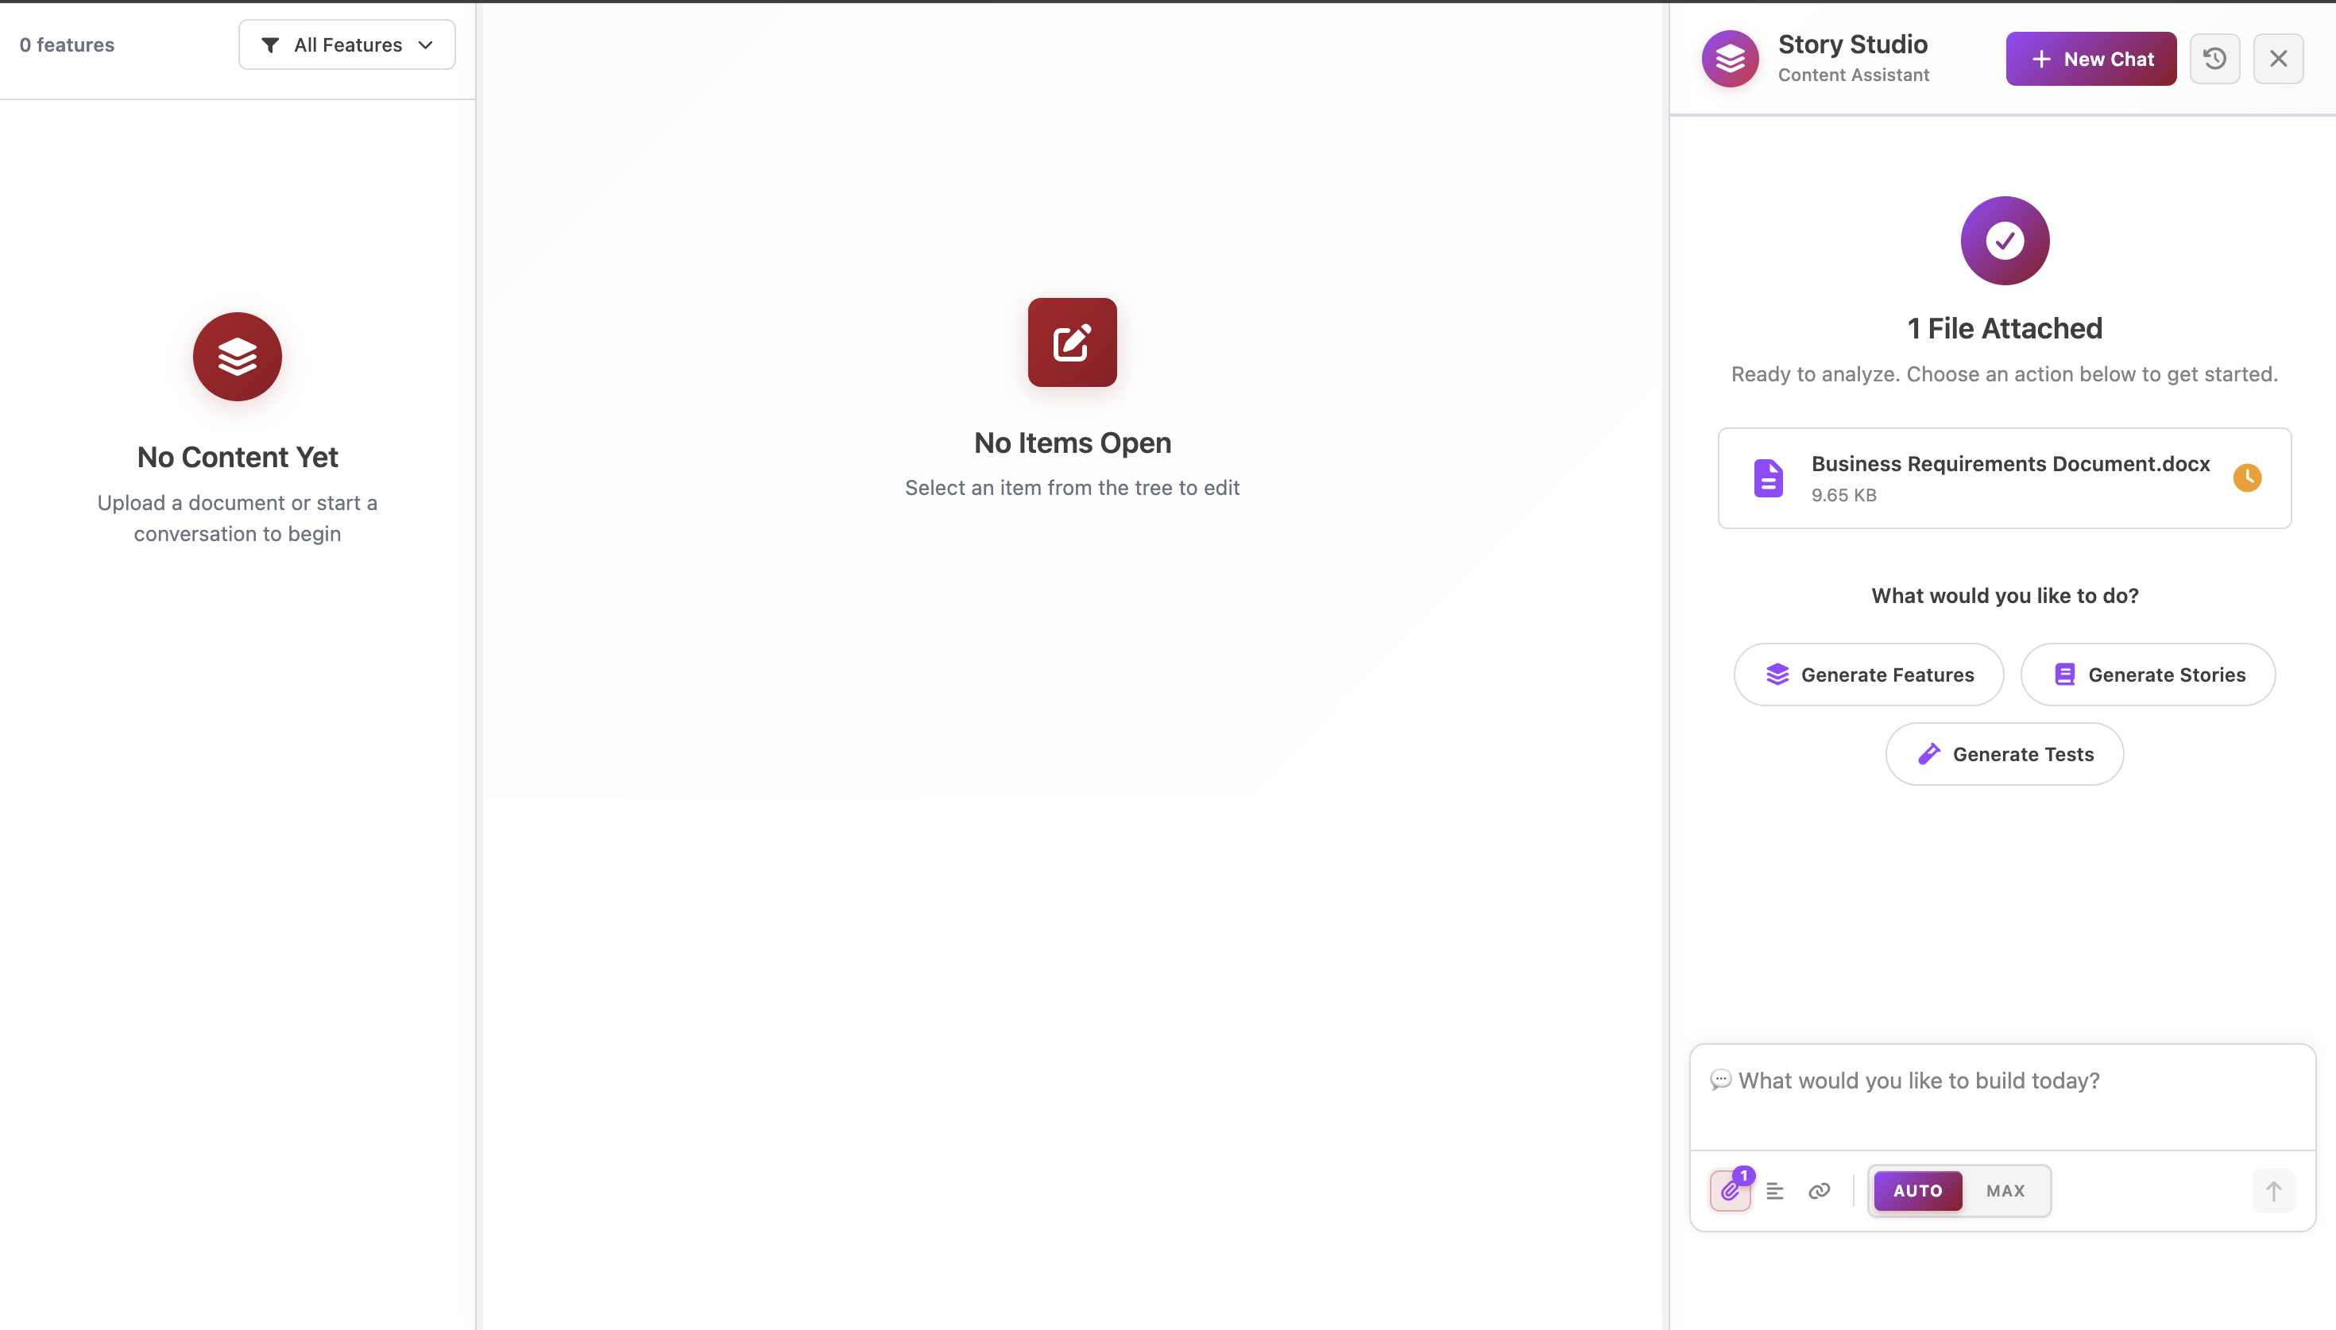
Task: Click the orange pending clock icon
Action: click(x=2246, y=477)
